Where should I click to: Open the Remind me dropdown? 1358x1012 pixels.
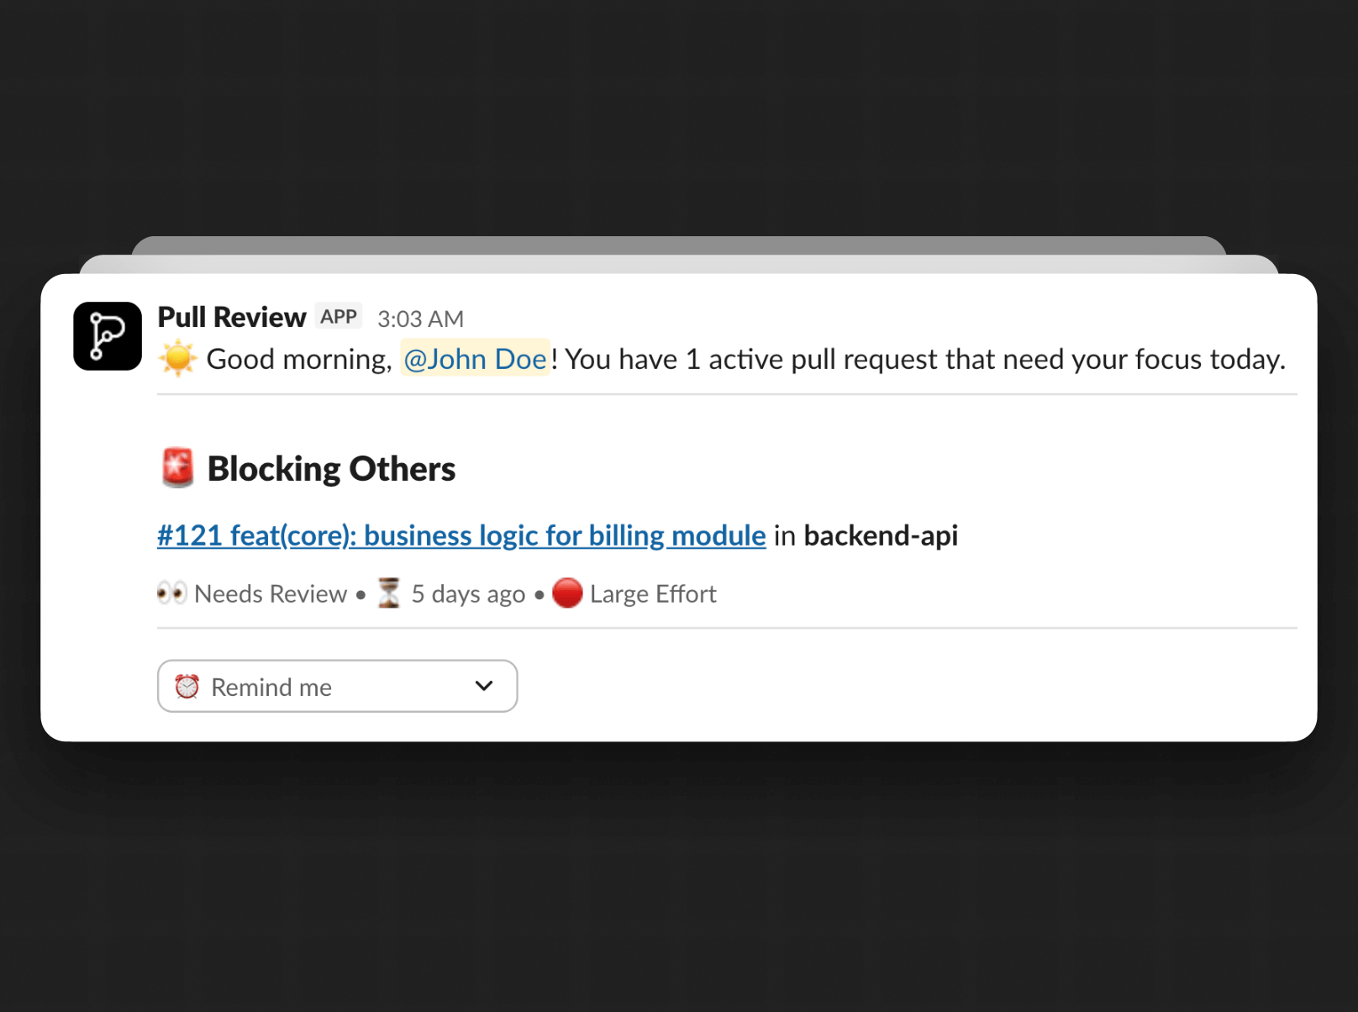tap(337, 686)
